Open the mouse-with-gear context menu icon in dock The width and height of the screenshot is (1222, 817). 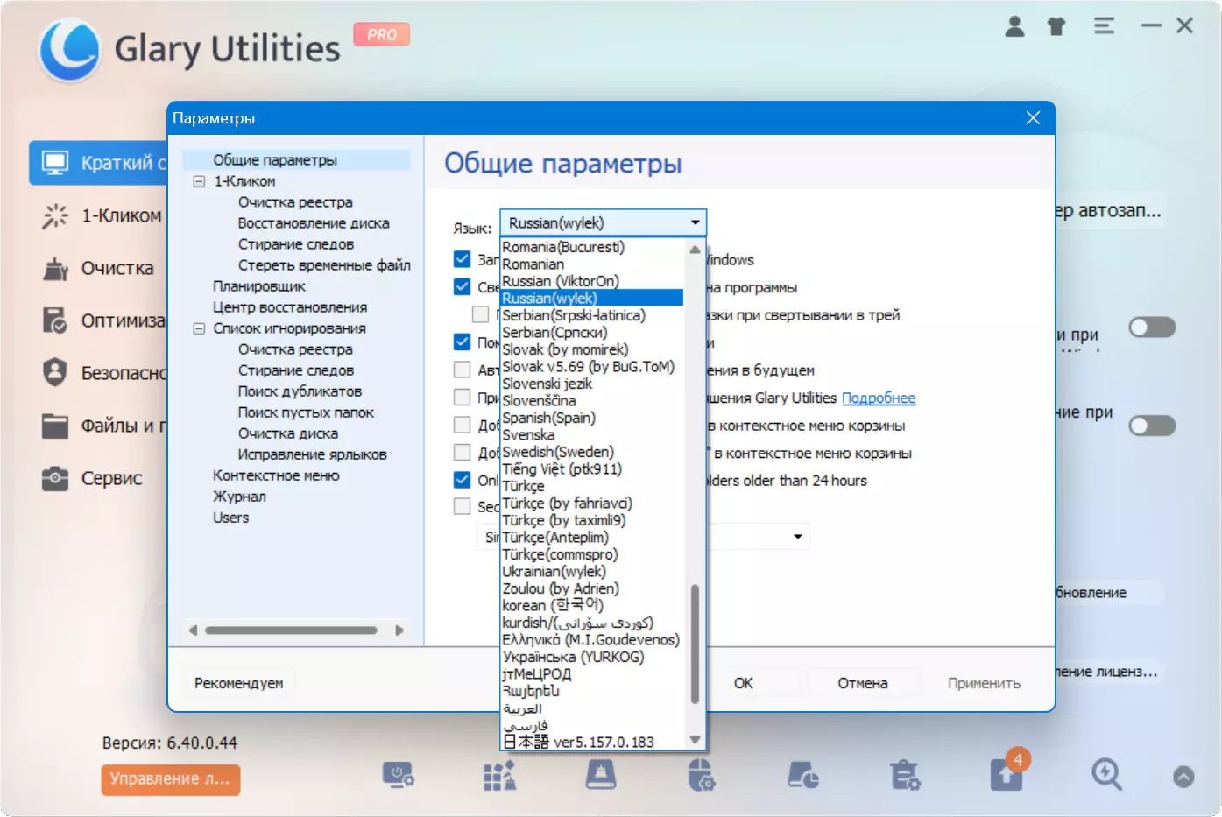coord(701,775)
